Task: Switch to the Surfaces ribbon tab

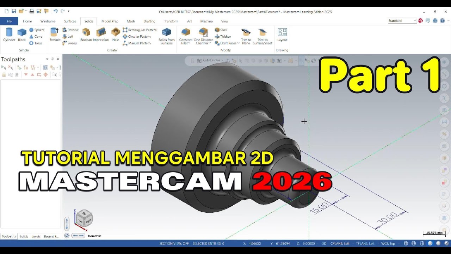Action: 70,21
